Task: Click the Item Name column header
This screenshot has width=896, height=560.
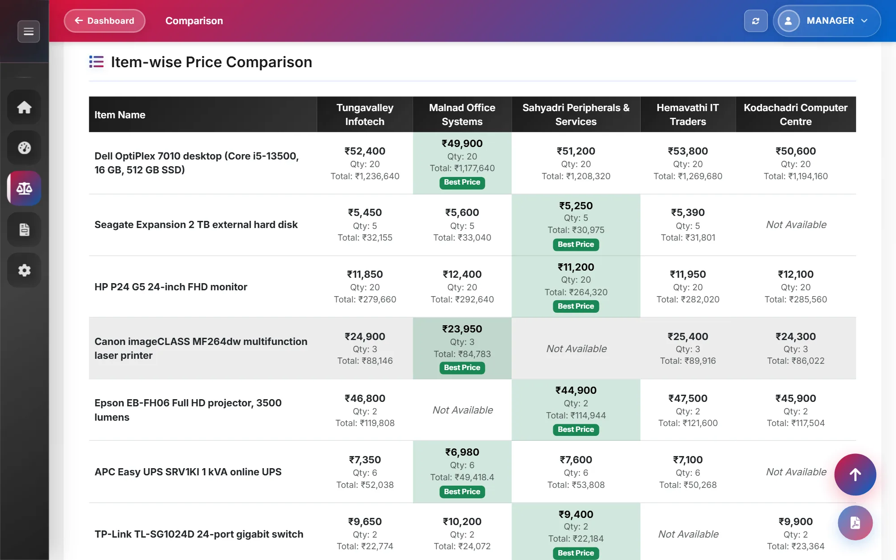Action: pos(202,115)
